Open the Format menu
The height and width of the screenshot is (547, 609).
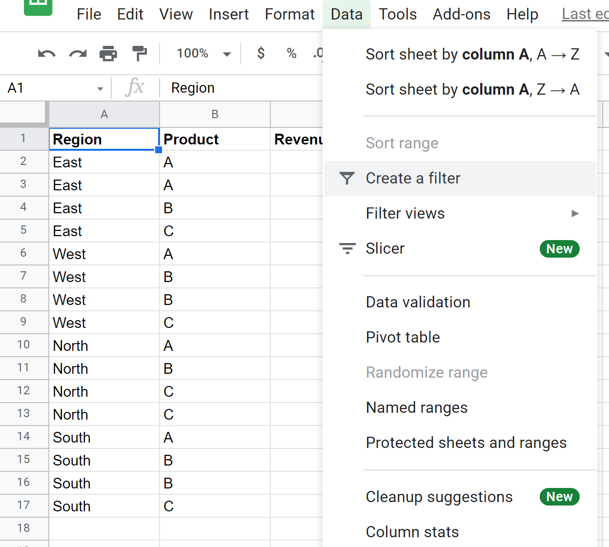[x=289, y=15]
